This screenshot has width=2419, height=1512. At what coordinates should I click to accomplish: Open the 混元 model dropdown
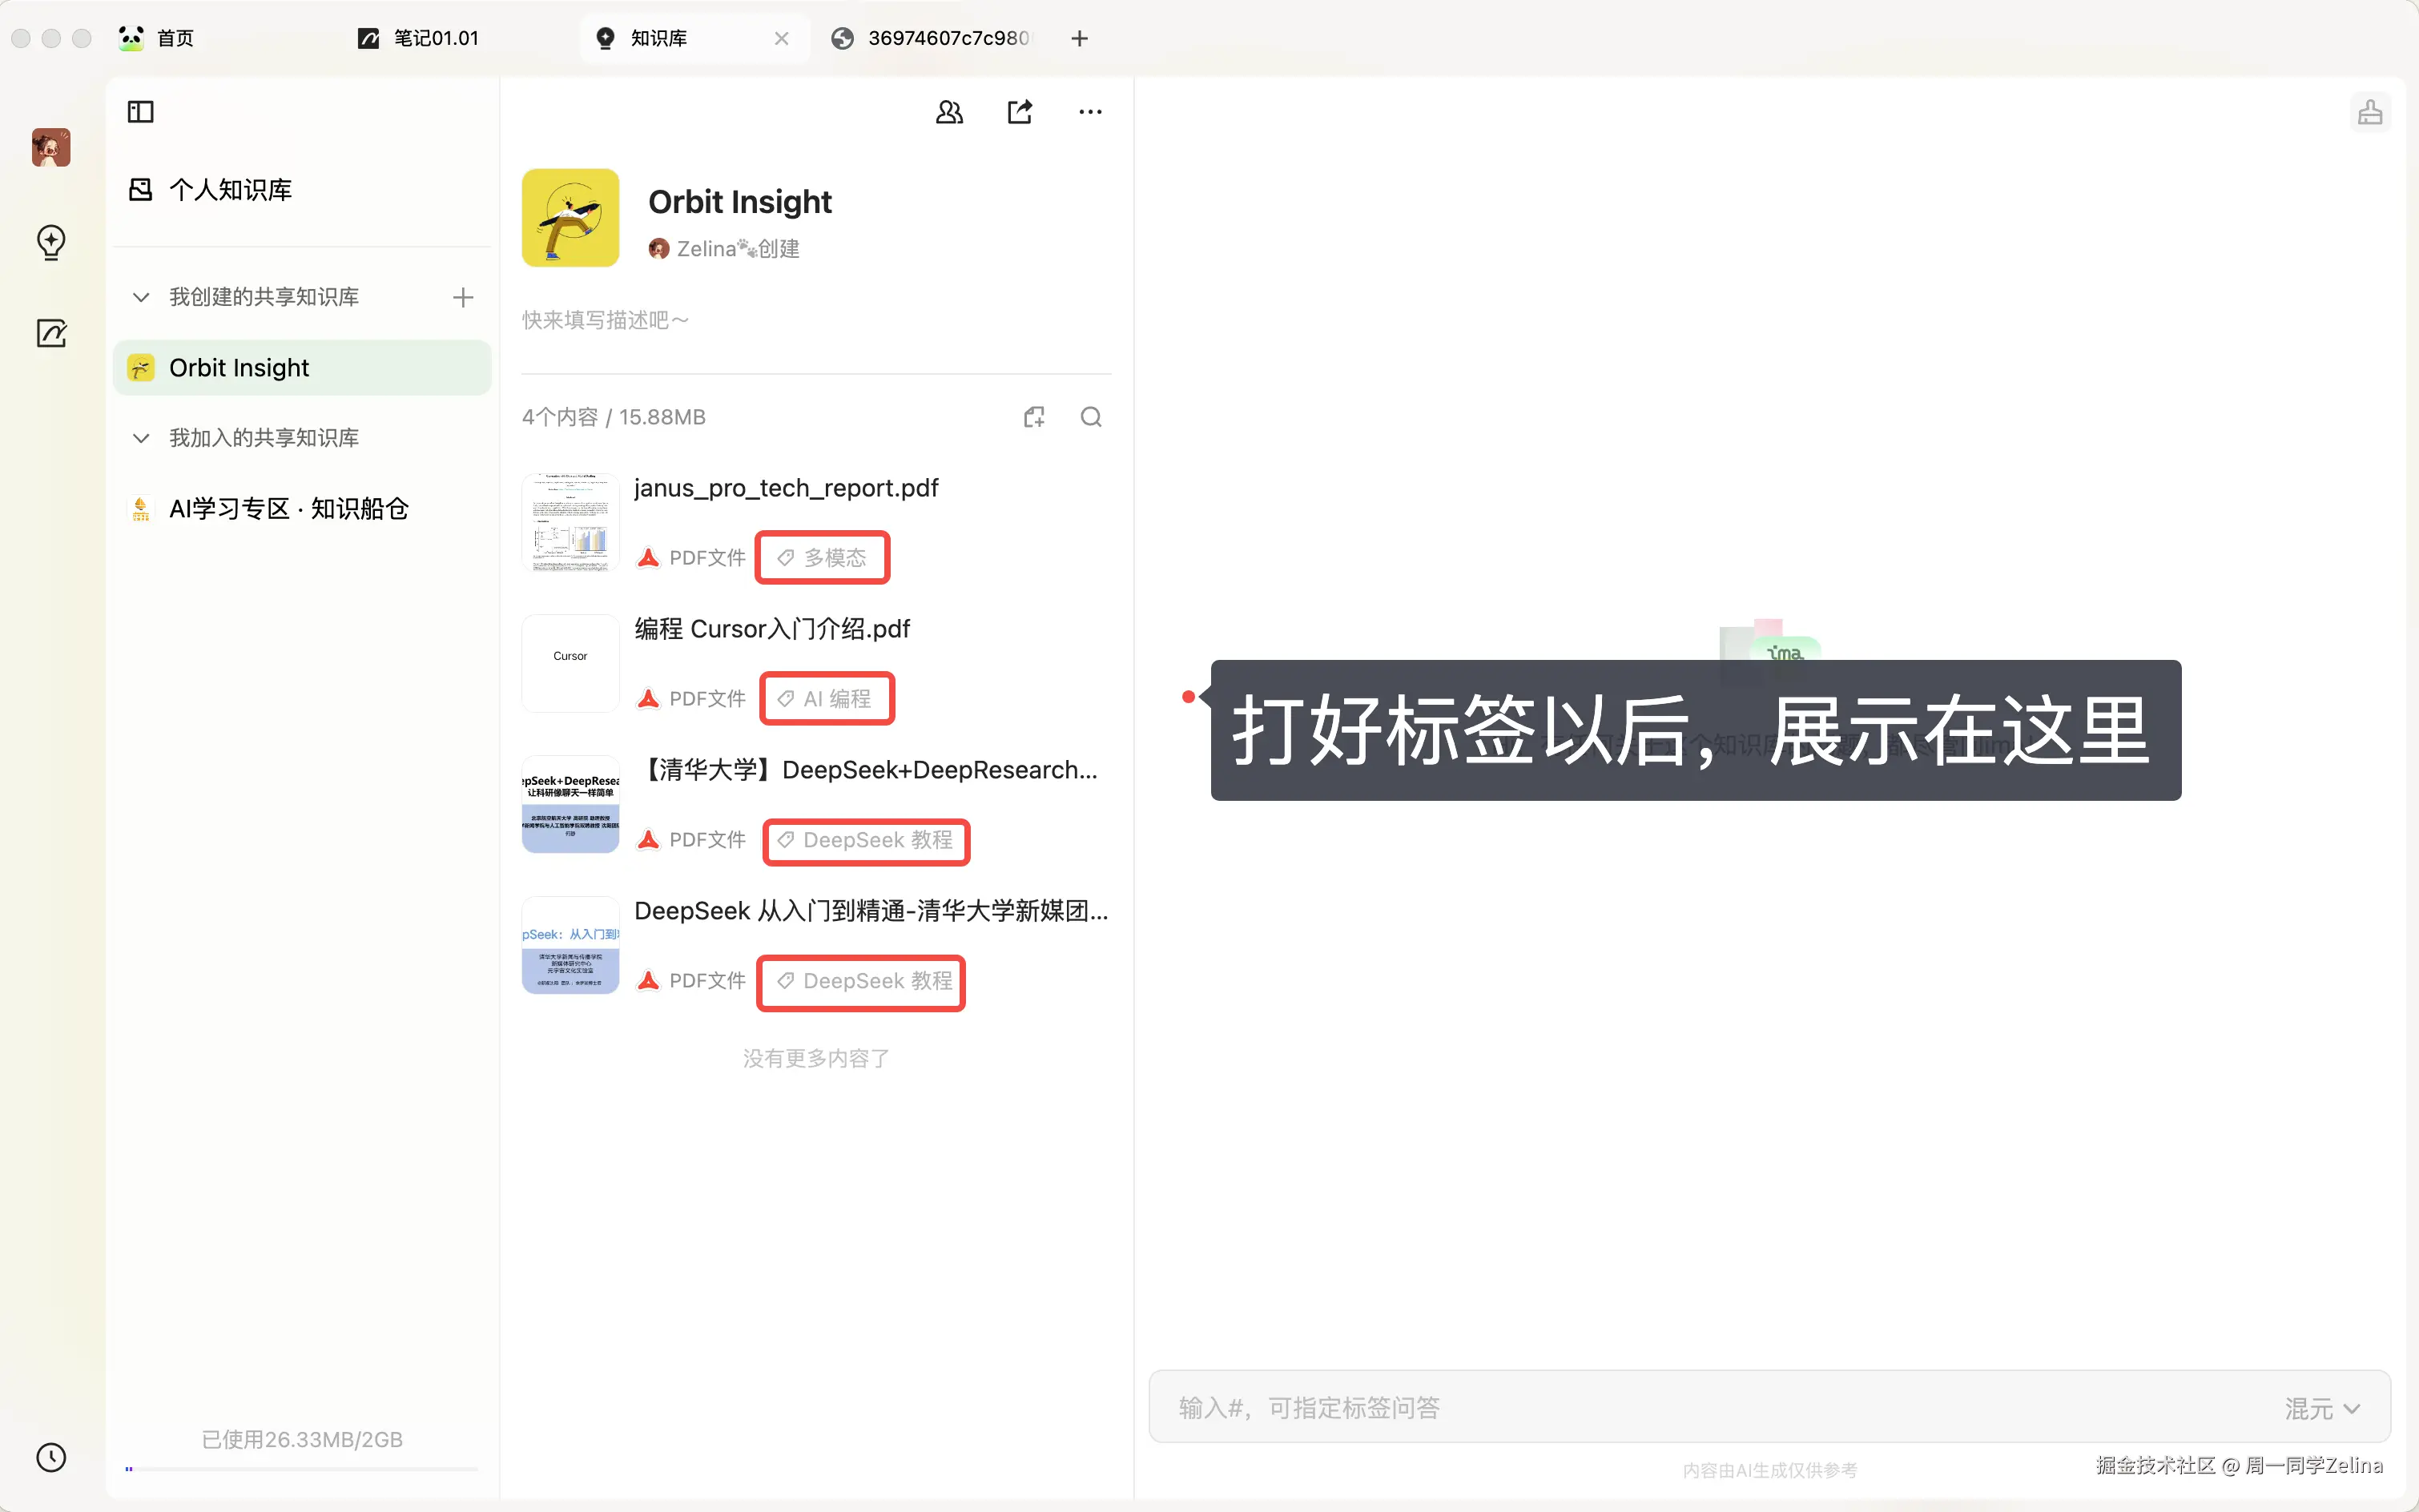coord(2321,1408)
